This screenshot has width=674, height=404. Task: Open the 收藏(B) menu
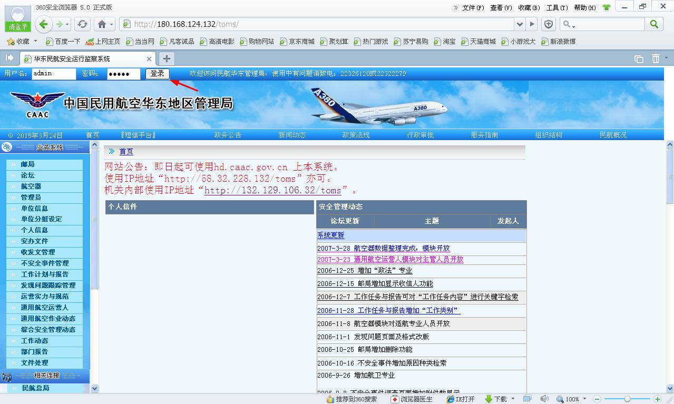(529, 7)
